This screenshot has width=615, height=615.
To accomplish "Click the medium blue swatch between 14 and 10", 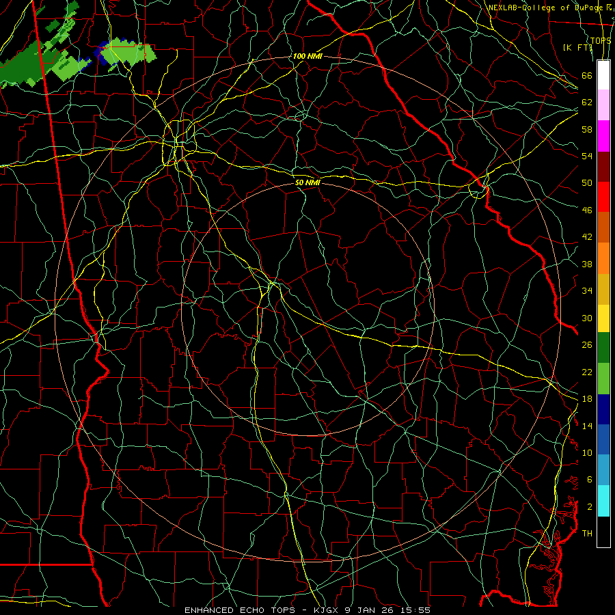I will 603,439.
